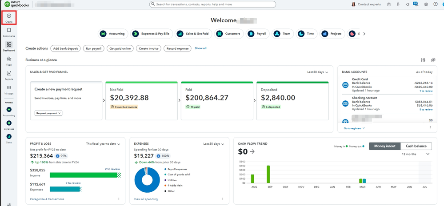
Task: Select the Expenses & Pay Bills tab
Action: (x=152, y=33)
